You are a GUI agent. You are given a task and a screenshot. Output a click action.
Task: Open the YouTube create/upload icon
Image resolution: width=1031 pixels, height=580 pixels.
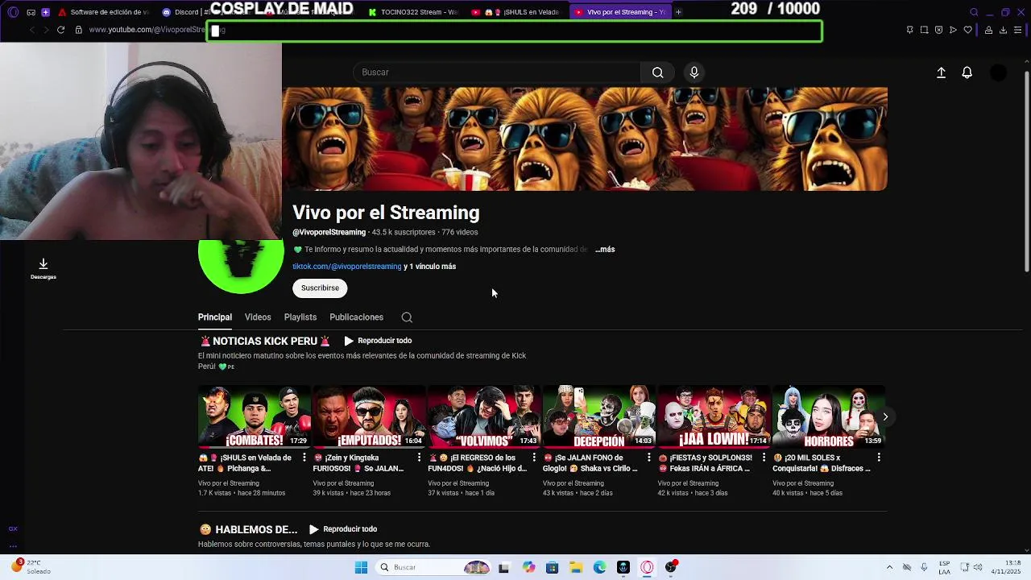[941, 72]
